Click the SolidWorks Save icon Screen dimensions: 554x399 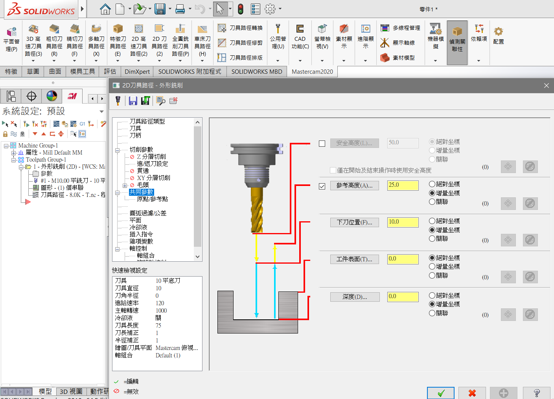pyautogui.click(x=160, y=9)
